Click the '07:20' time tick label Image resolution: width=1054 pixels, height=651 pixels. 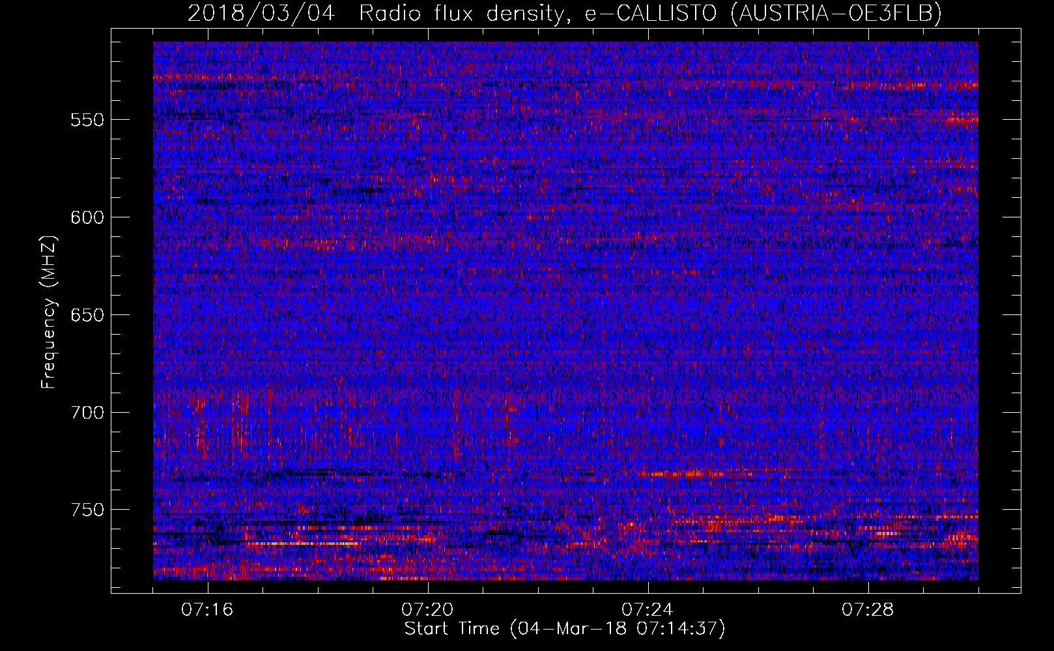[x=427, y=610]
